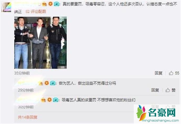
Task: Click the star badge in 吸毒艺人 reply
Action: coord(50,100)
